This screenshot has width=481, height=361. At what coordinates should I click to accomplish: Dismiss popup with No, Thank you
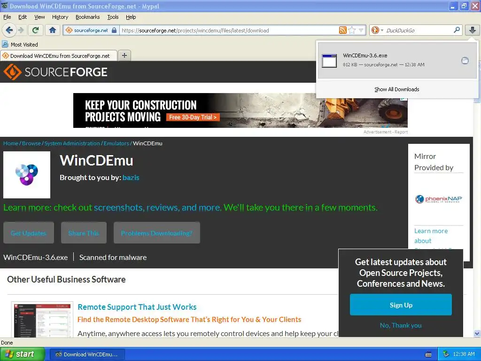coord(401,325)
